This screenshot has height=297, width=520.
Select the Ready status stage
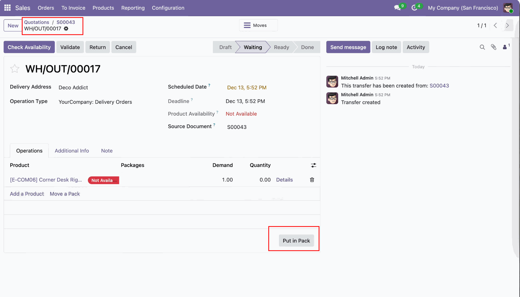click(281, 47)
